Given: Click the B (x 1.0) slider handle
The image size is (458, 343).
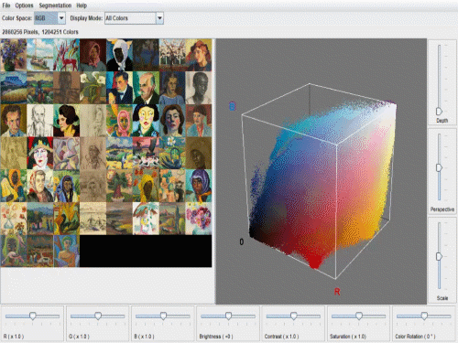Looking at the screenshot, I should click(163, 316).
